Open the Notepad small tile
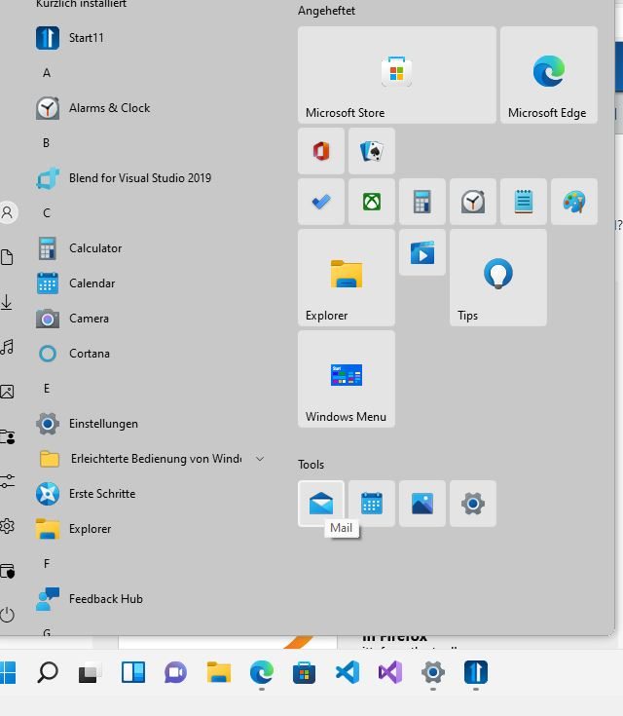 point(524,202)
